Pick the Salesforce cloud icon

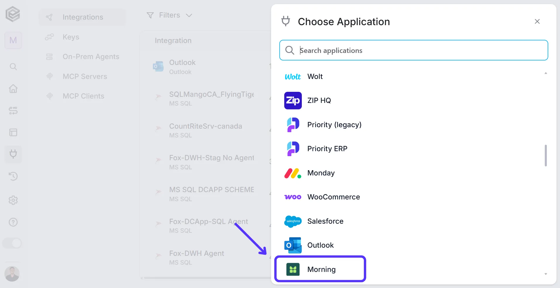coord(293,221)
